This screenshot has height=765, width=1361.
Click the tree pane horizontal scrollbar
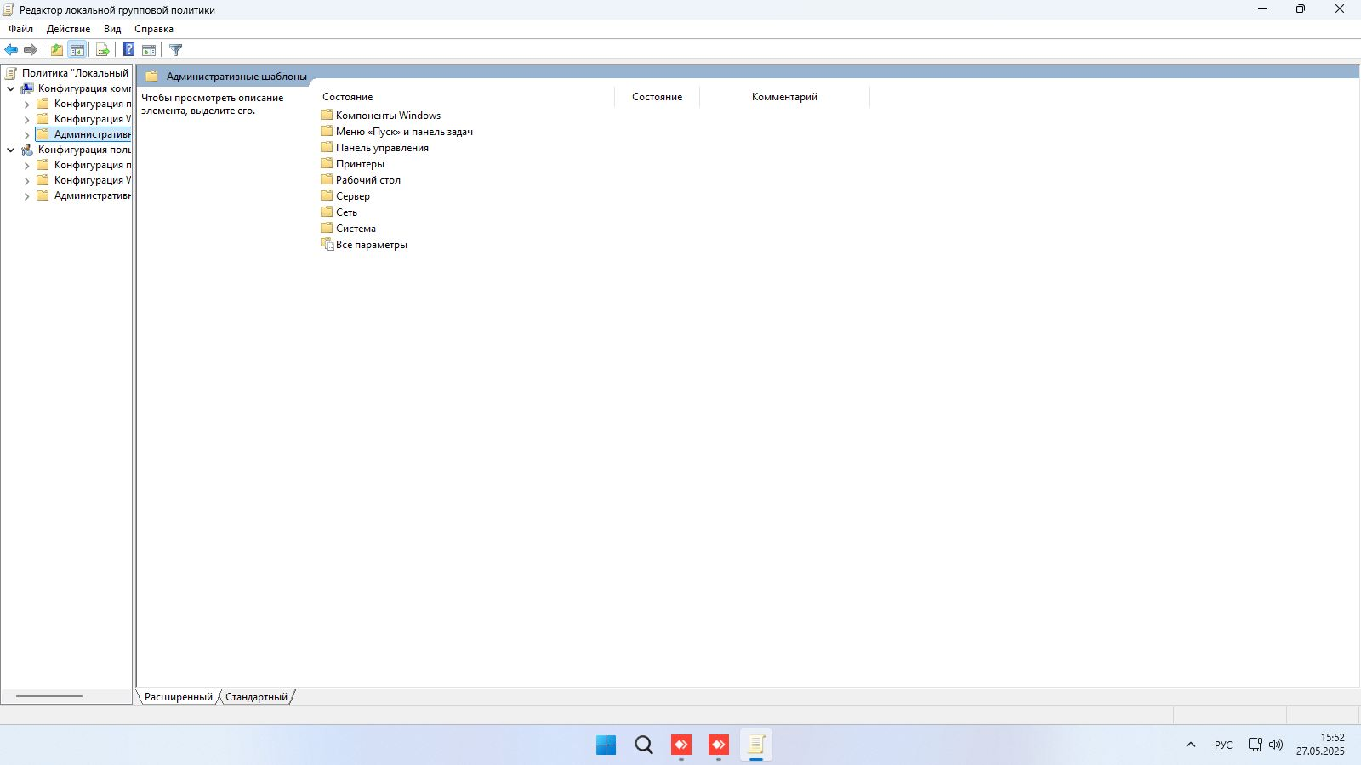pyautogui.click(x=49, y=696)
